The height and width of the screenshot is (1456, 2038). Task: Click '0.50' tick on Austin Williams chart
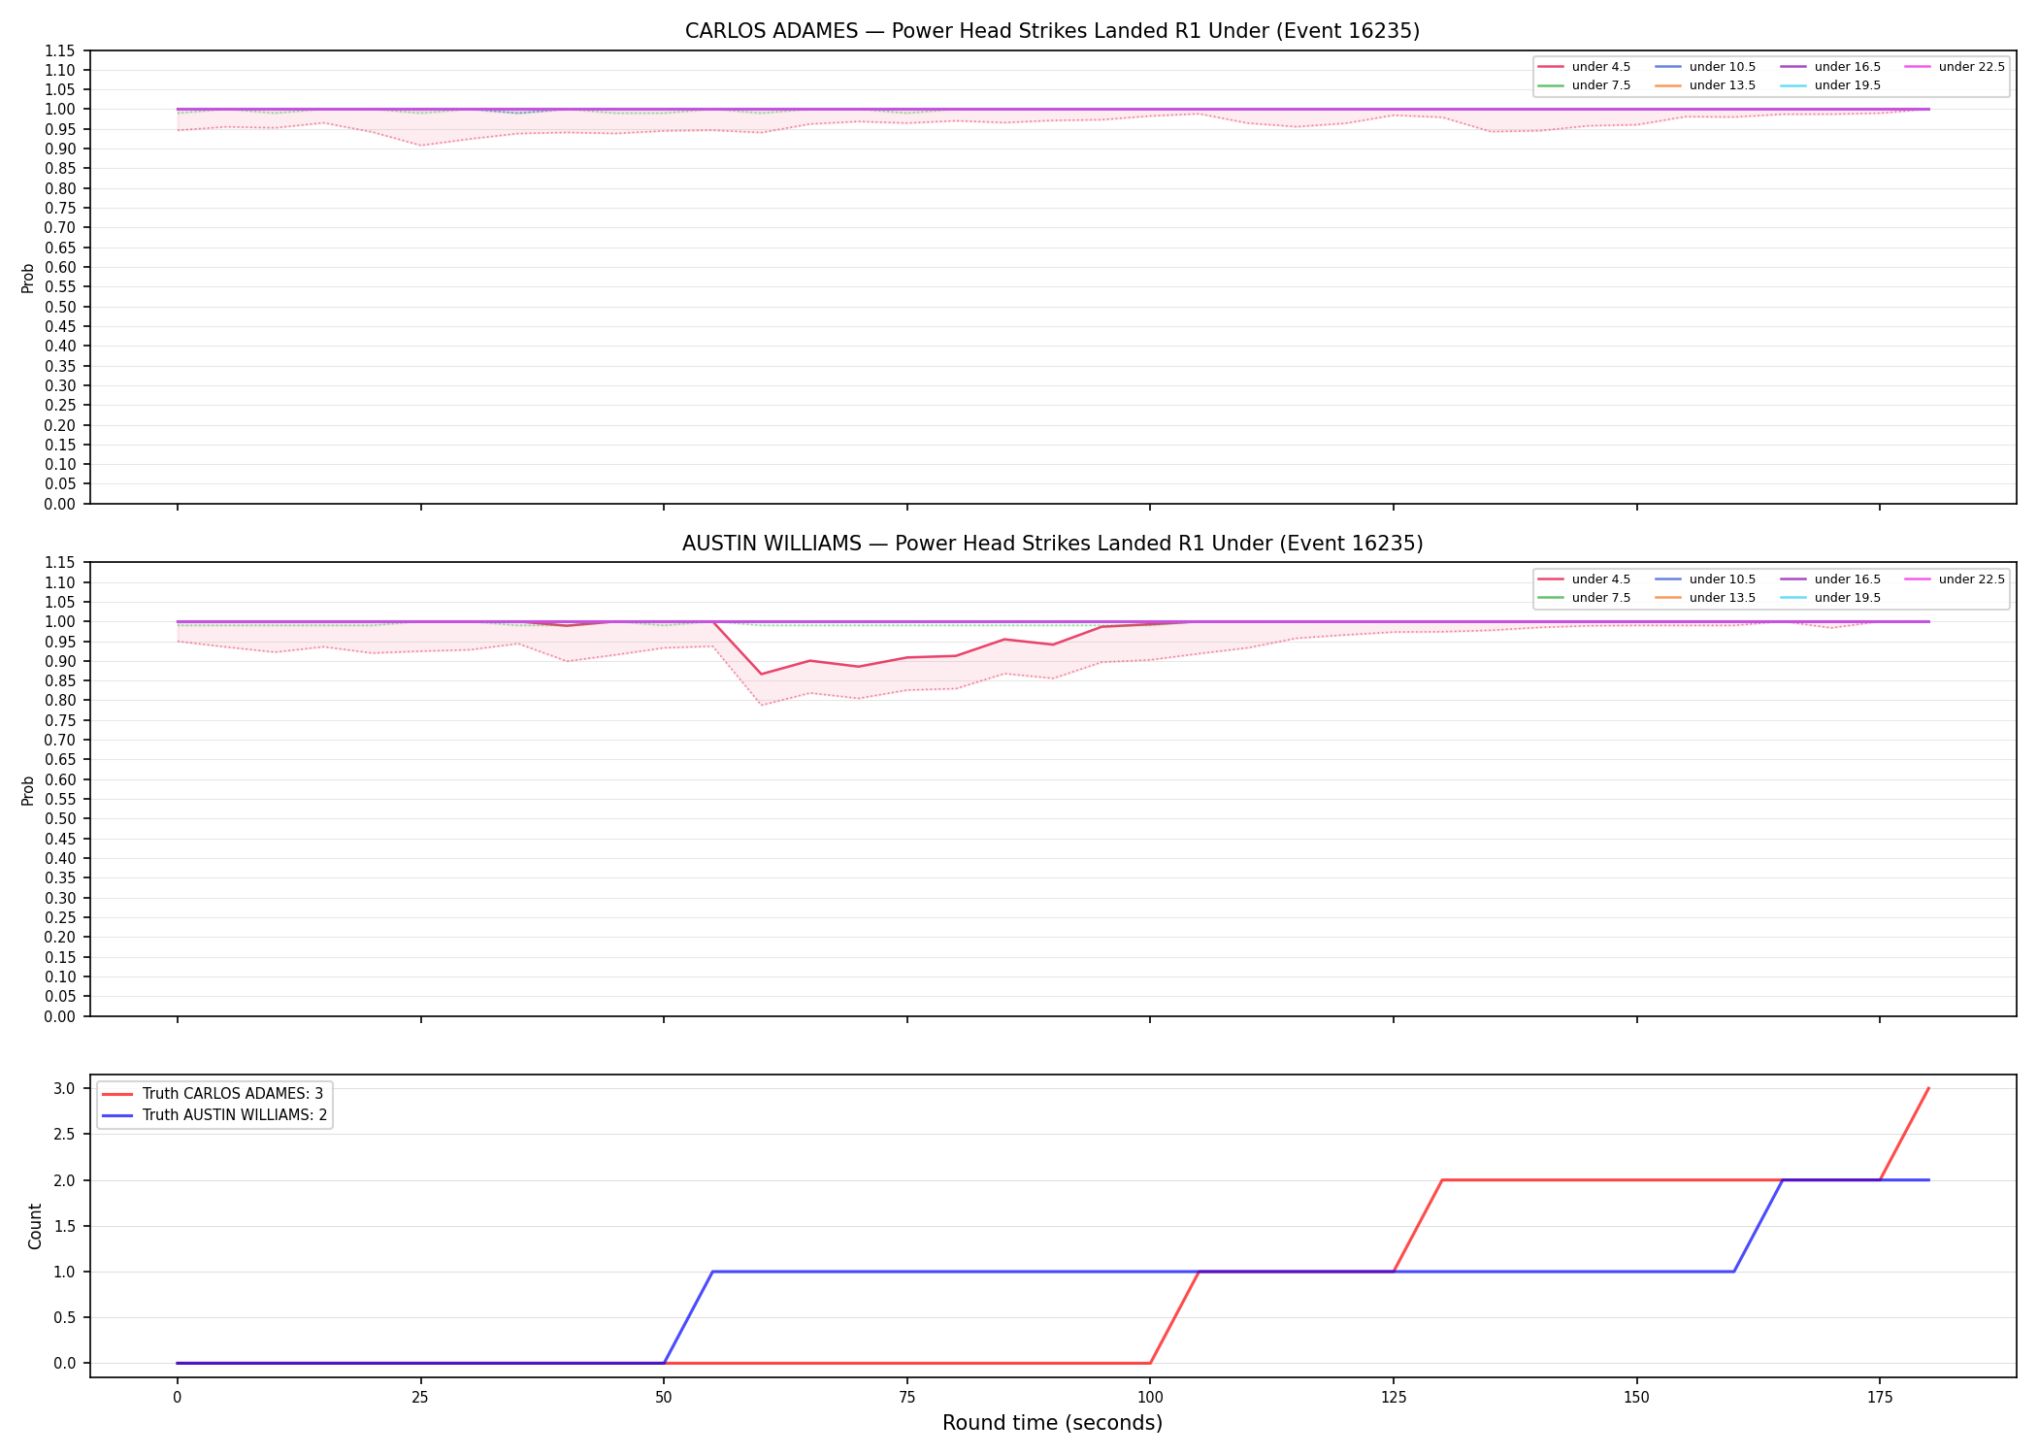[60, 819]
